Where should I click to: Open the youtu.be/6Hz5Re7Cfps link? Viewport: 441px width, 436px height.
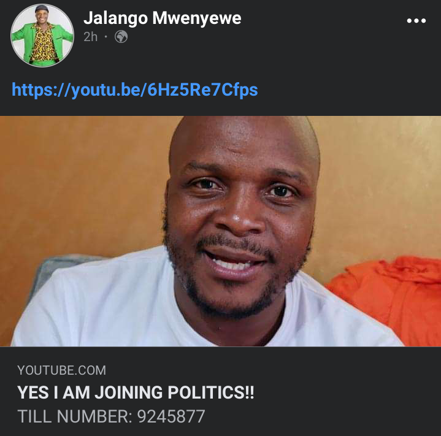pos(135,90)
